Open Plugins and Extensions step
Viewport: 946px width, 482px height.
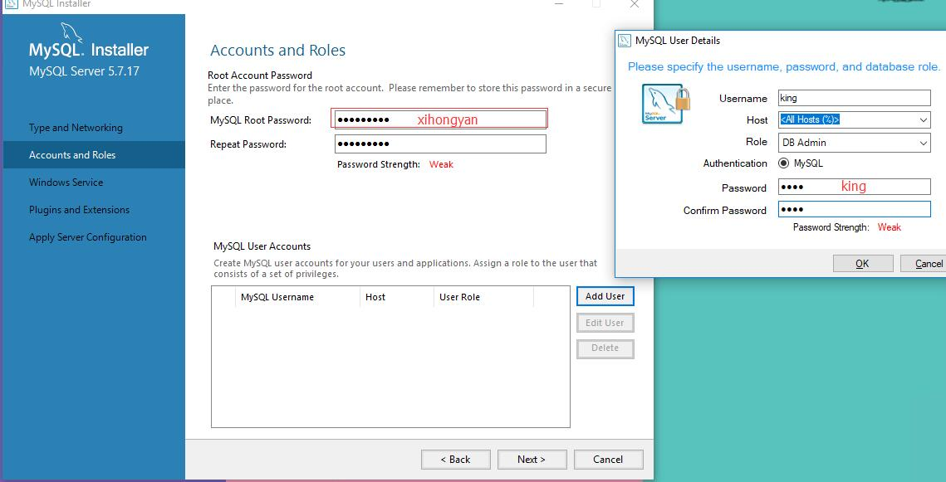79,210
